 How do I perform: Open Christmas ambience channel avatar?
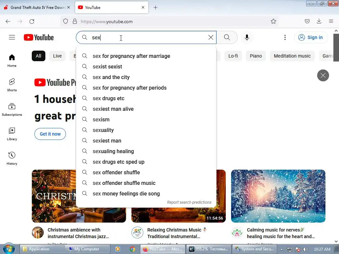[38, 233]
